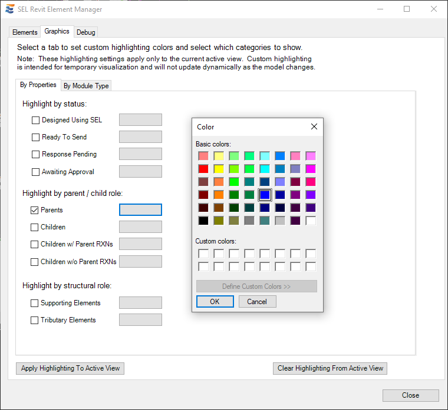
Task: Click the 'Highlight by status:' heading
Action: click(55, 104)
